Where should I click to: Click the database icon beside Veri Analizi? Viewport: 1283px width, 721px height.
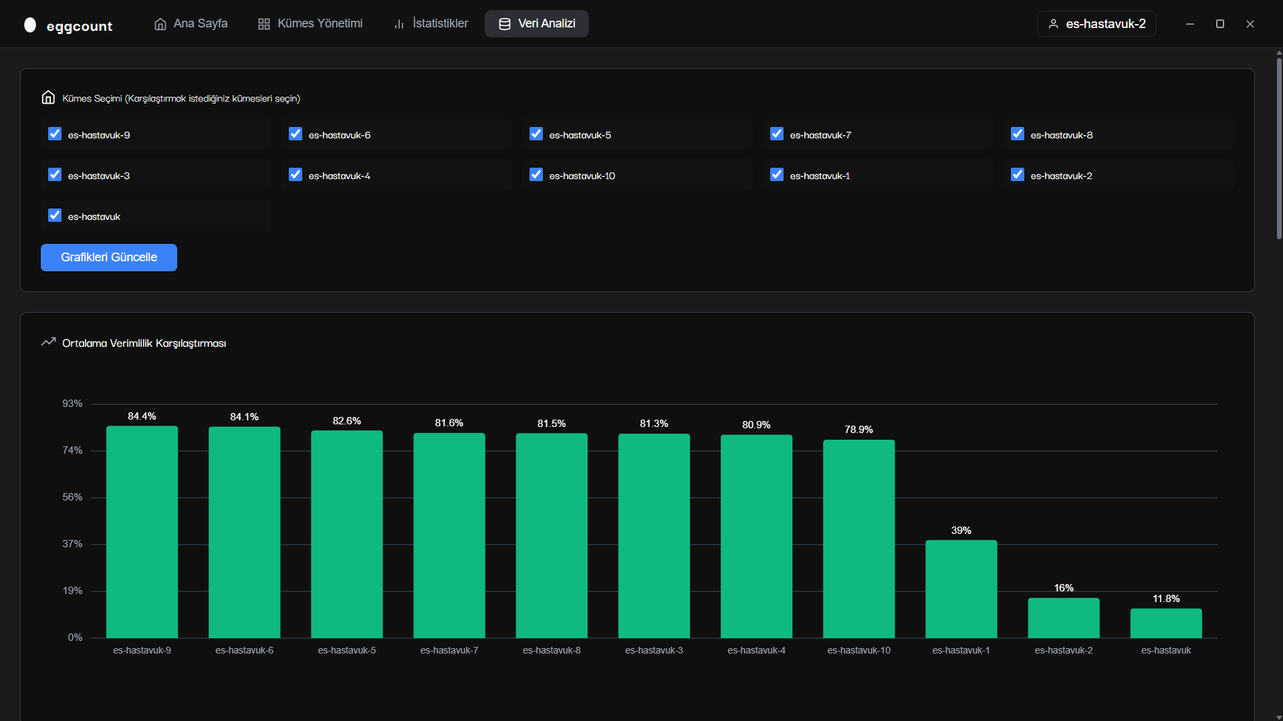click(505, 24)
